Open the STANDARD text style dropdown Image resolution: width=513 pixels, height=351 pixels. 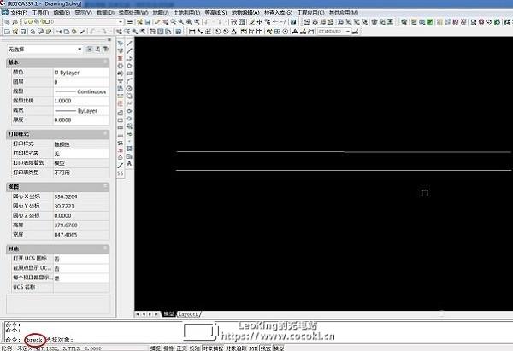[x=333, y=32]
